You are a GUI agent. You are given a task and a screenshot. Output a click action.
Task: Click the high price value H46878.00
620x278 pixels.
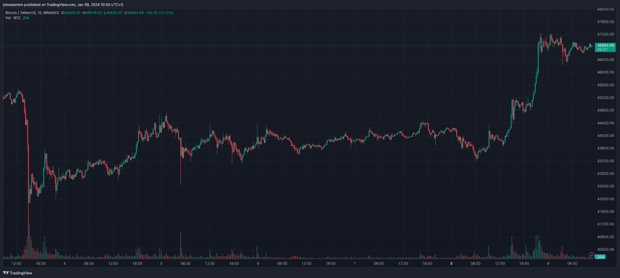coord(93,13)
